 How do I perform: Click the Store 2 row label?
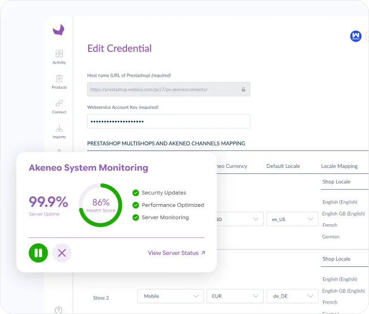click(x=101, y=298)
